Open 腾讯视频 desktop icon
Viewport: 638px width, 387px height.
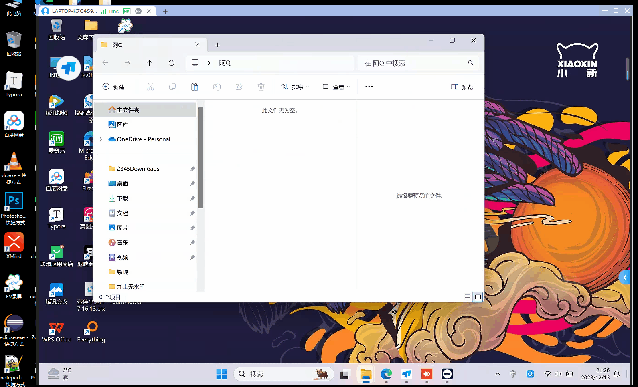coord(57,105)
